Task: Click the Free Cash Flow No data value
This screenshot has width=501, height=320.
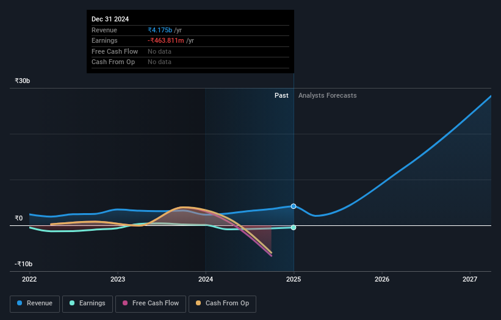Action: pyautogui.click(x=159, y=51)
